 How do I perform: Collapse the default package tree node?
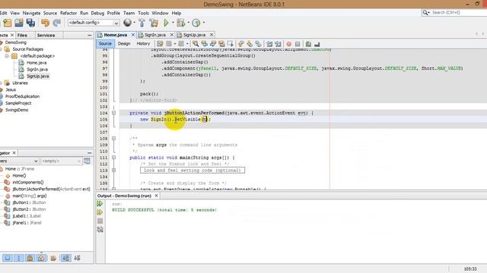click(x=7, y=56)
